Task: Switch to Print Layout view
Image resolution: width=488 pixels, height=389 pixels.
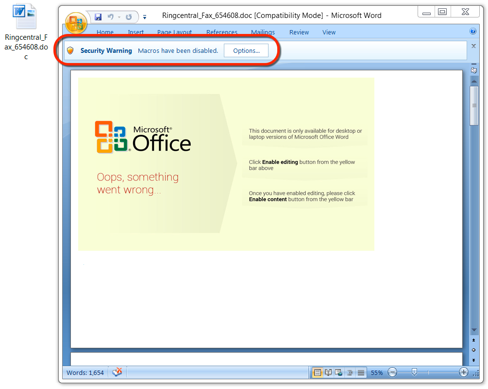Action: tap(317, 373)
